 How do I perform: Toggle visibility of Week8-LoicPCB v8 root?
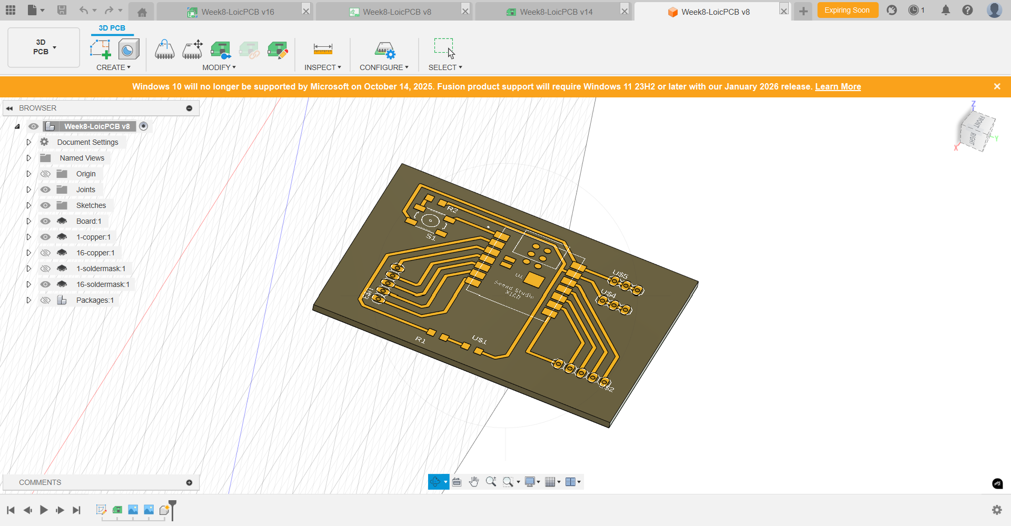[33, 126]
